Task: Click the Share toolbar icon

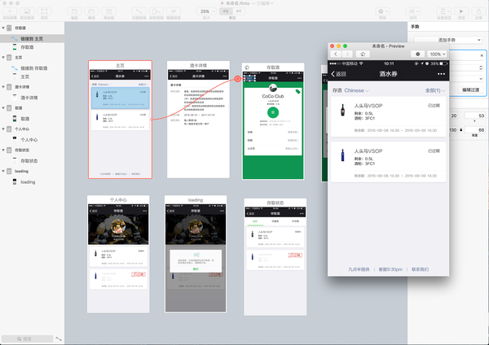Action: click(478, 11)
